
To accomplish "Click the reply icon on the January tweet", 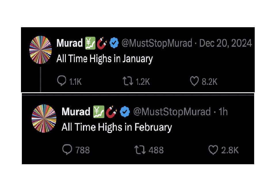I will tap(62, 81).
